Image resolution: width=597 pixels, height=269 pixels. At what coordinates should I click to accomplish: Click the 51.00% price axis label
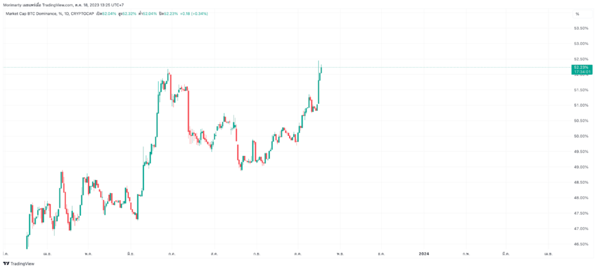[x=581, y=105]
